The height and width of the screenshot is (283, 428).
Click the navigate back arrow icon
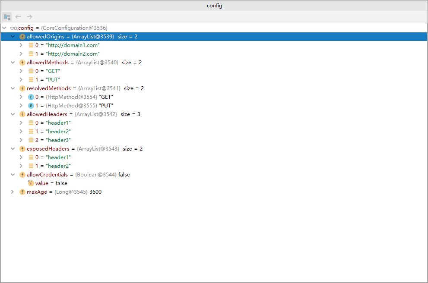click(18, 17)
